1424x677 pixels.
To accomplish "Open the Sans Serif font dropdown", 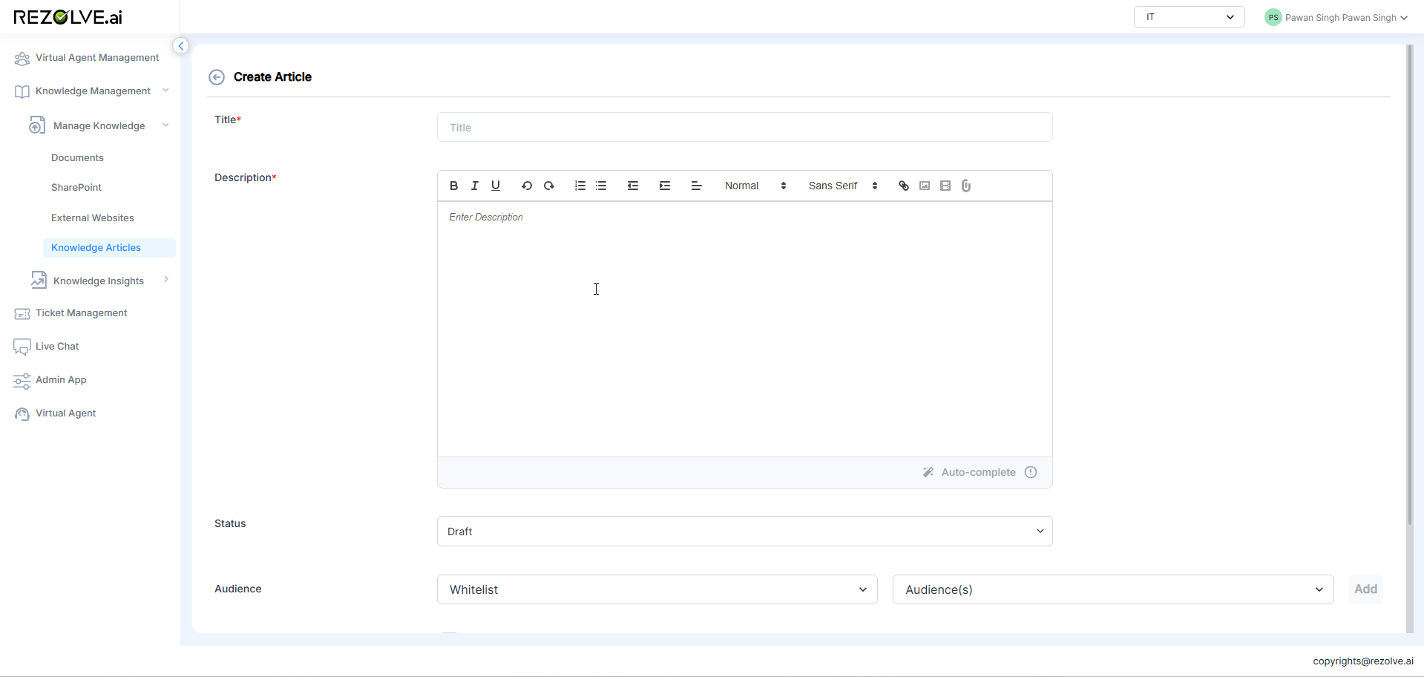I will [x=843, y=186].
